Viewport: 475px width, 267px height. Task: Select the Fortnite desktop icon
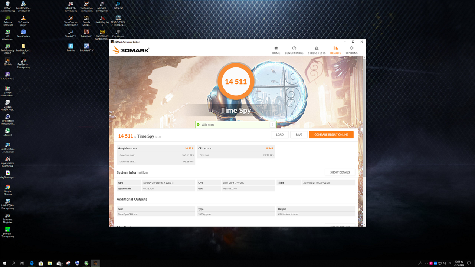pos(71,48)
